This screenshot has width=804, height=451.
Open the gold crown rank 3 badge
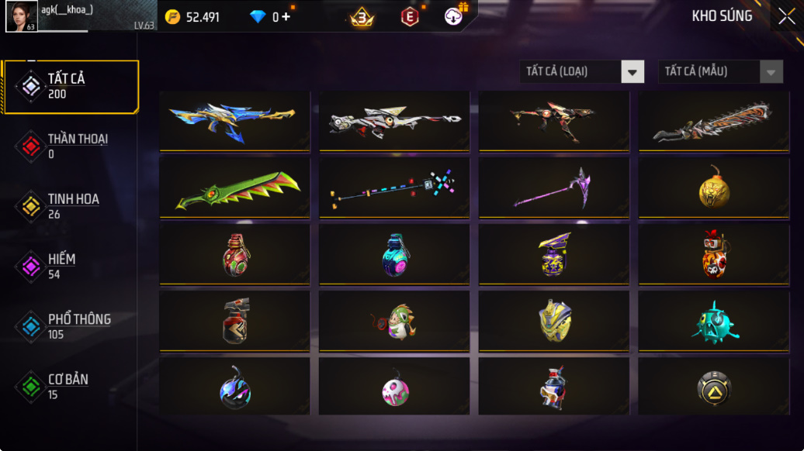(362, 17)
